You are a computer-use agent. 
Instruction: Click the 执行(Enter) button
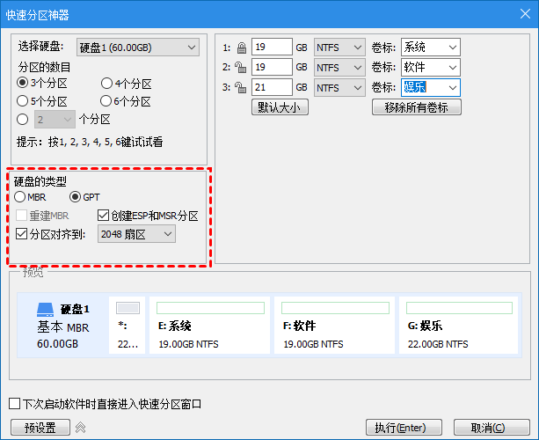click(404, 428)
